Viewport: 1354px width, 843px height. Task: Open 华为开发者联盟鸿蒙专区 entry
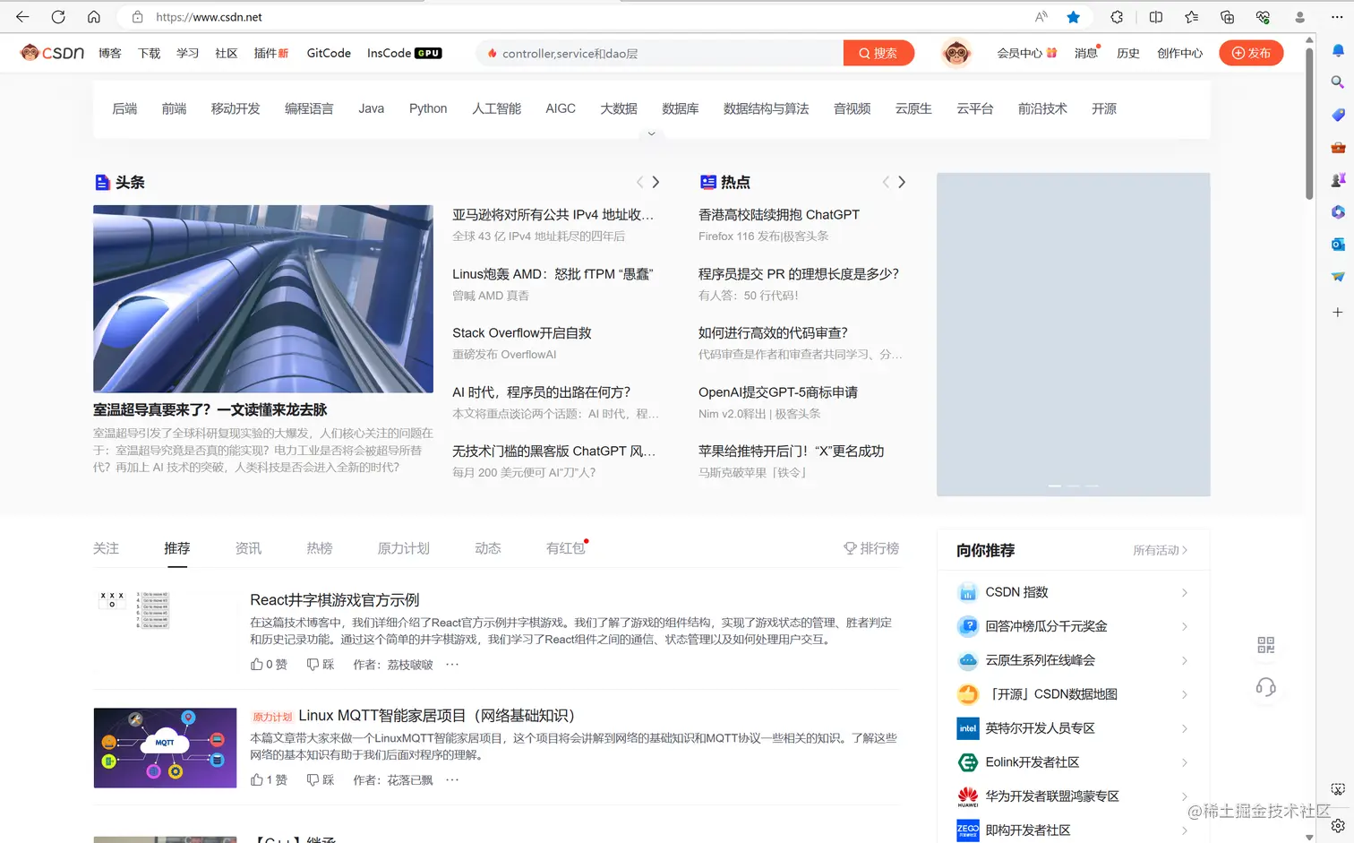(1073, 796)
